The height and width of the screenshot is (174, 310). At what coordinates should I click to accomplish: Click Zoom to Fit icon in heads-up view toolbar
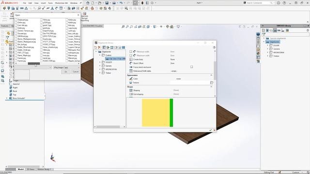click(x=123, y=27)
